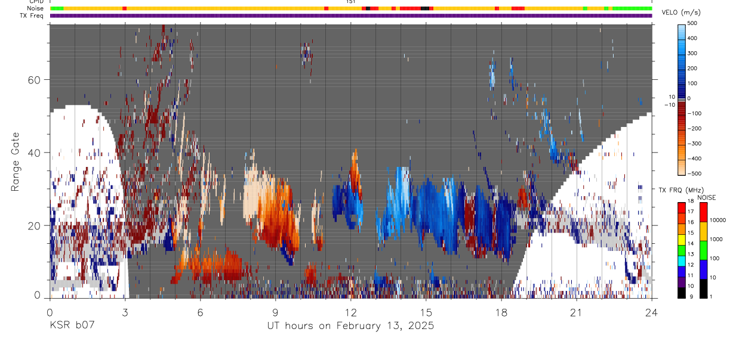Click the Noise color strip above the plot
733x338 pixels.
click(351, 8)
